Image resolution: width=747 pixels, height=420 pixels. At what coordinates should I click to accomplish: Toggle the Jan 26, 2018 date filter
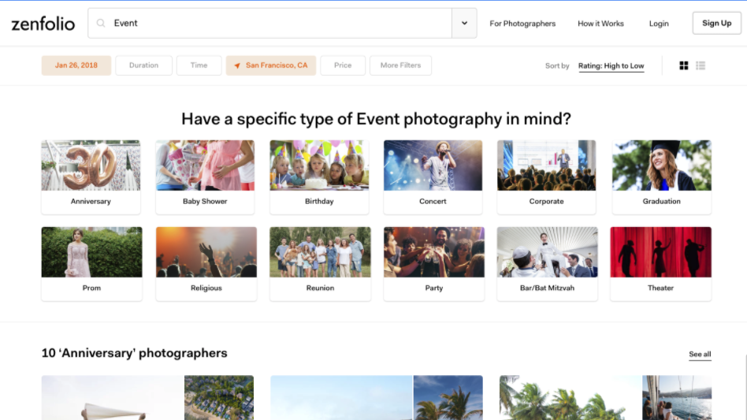pos(76,65)
